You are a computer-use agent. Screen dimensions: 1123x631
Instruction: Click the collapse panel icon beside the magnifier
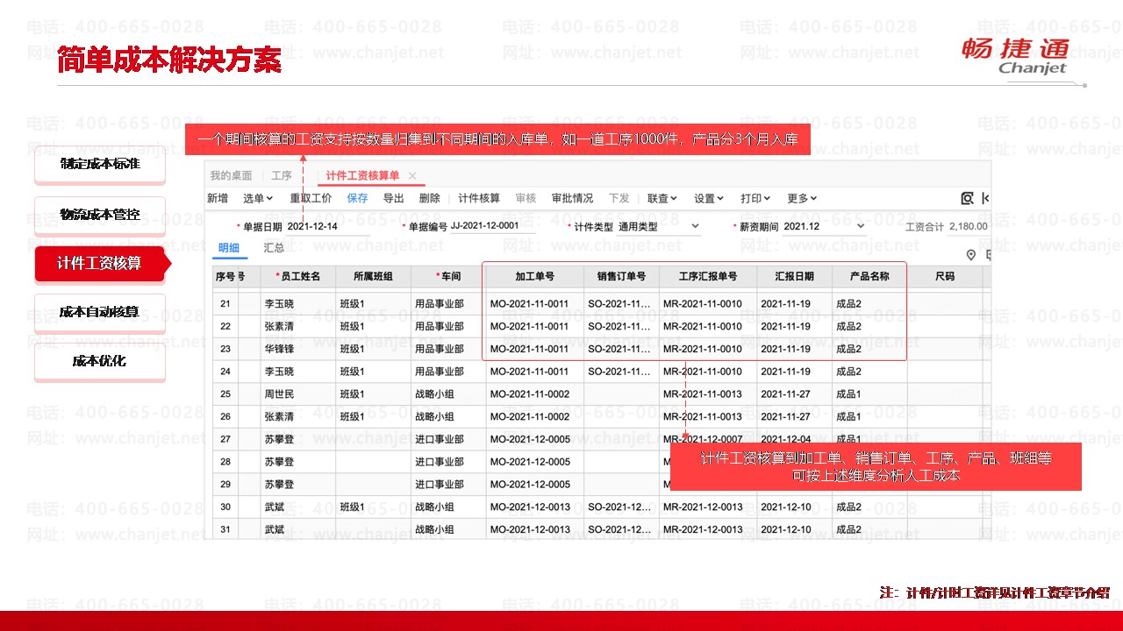point(986,198)
